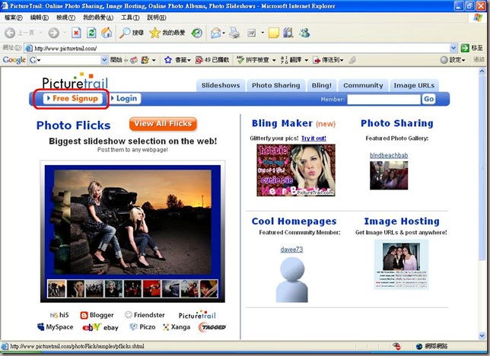Stop loading with the red X icon
Viewport: 490px width, 356px height.
pyautogui.click(x=76, y=33)
